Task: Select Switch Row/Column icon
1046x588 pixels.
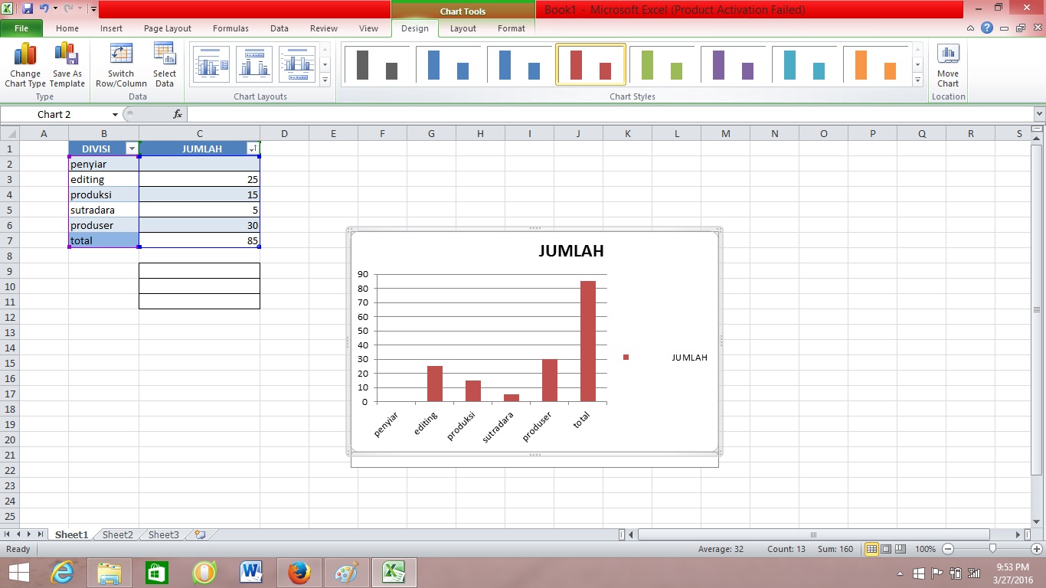Action: [x=120, y=65]
